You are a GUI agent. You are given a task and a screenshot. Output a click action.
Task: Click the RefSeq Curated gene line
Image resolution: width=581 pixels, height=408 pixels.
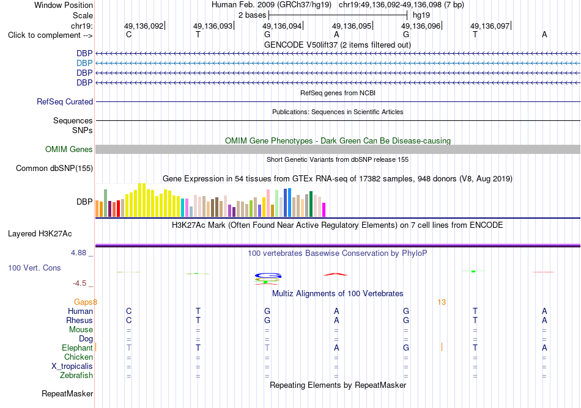[338, 101]
